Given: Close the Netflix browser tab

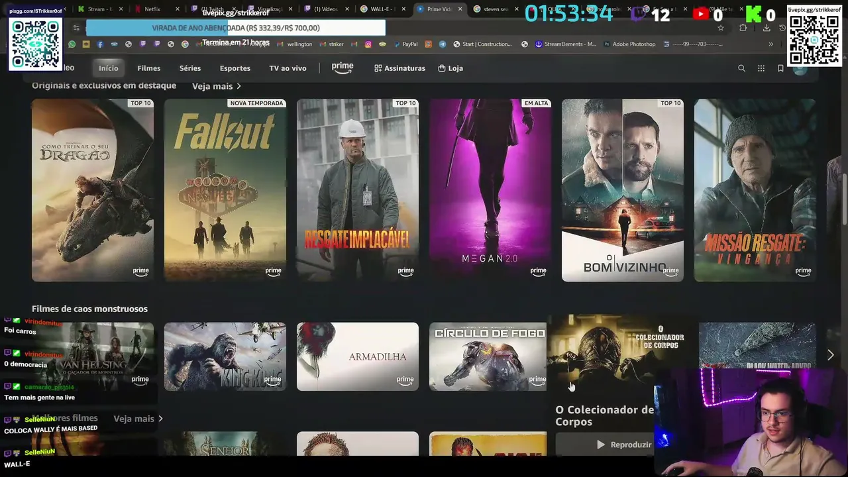Looking at the screenshot, I should (x=178, y=9).
